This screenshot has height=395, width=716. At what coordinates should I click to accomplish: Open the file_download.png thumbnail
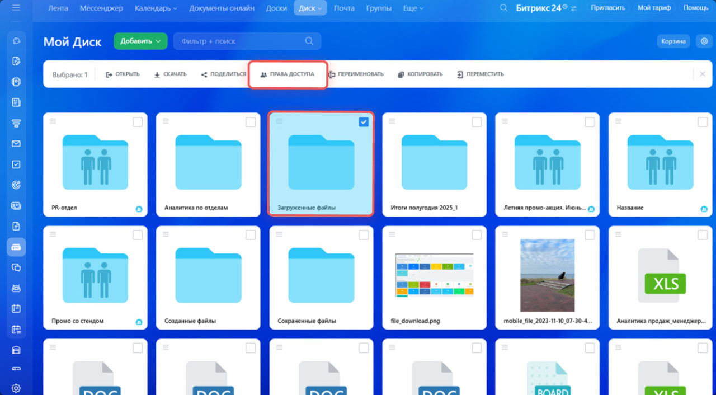coord(434,274)
